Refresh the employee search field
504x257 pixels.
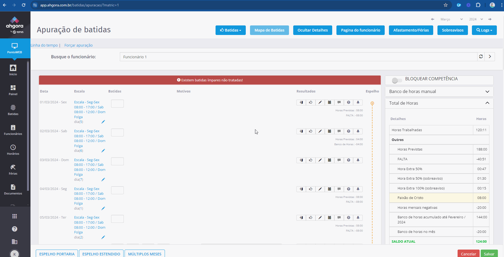[x=481, y=57]
